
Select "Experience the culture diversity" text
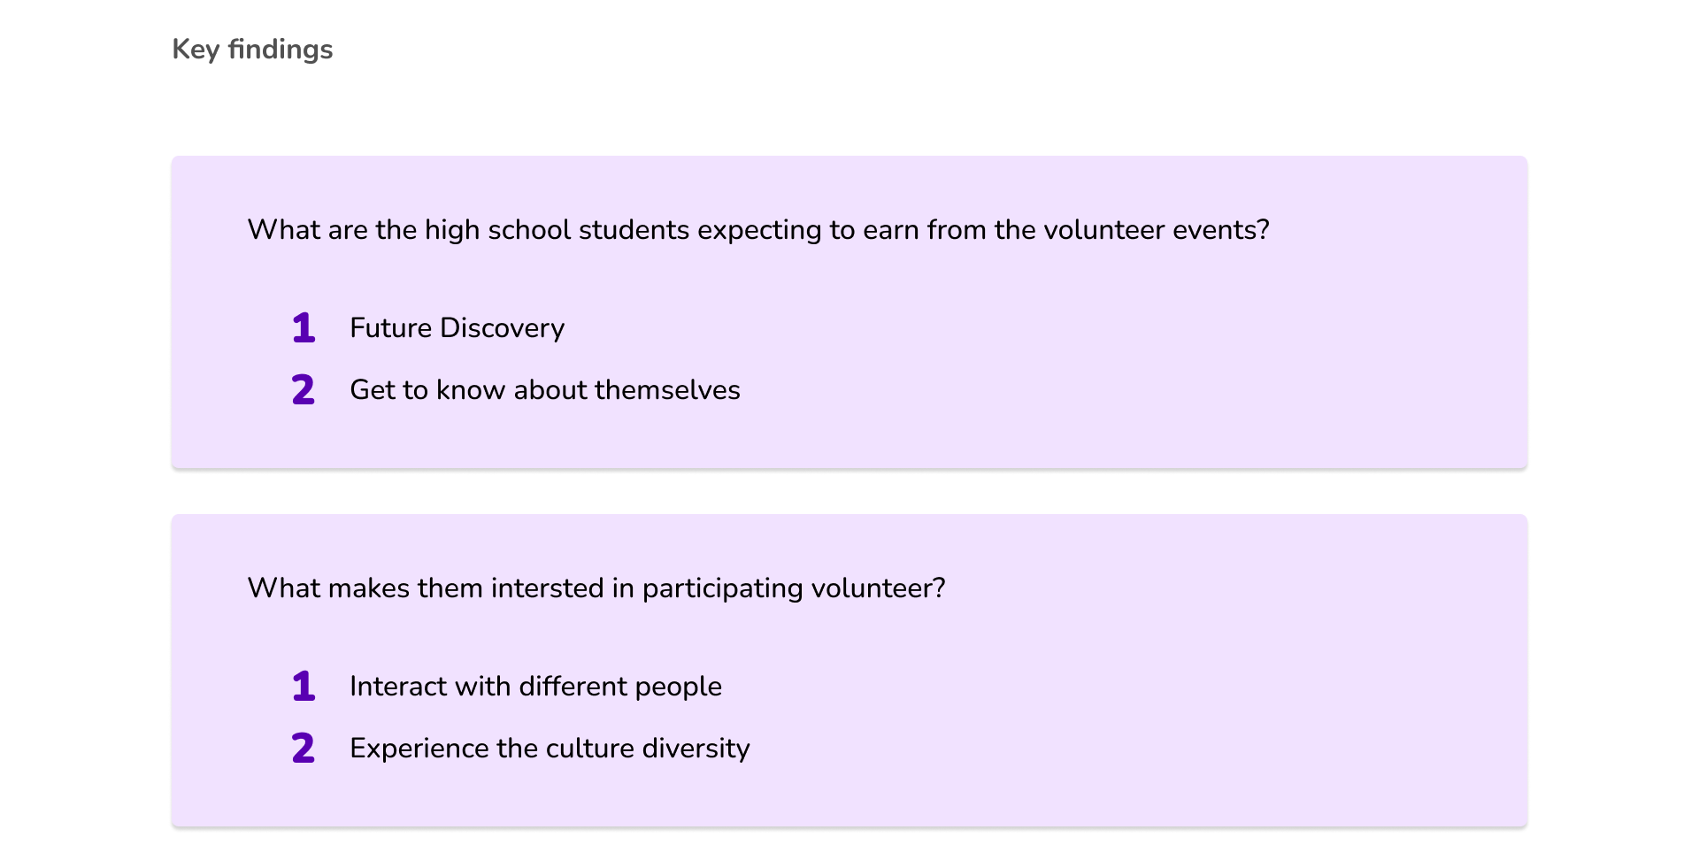tap(550, 749)
